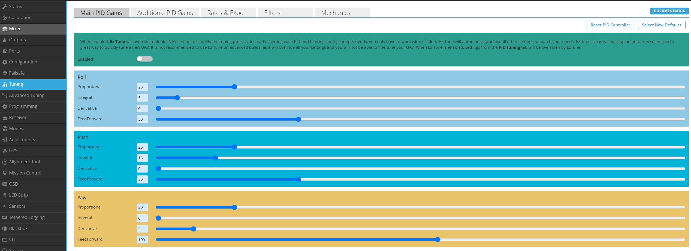The image size is (691, 251).
Task: Open the Blackbox icon
Action: pos(5,229)
